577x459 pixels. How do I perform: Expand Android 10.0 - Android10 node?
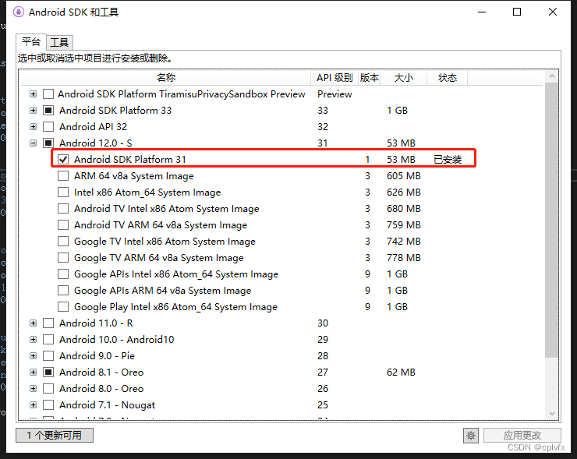(x=33, y=340)
